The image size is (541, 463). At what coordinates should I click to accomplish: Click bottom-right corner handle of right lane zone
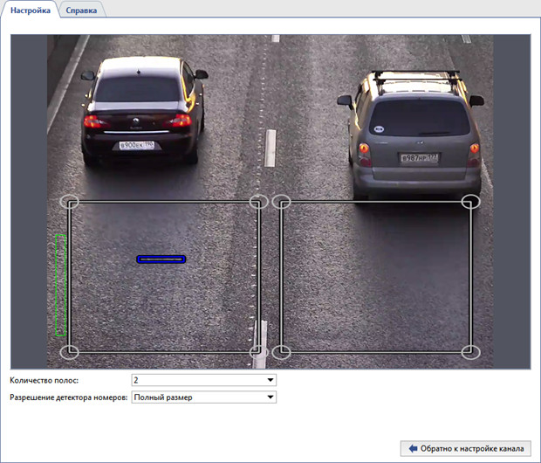[470, 351]
